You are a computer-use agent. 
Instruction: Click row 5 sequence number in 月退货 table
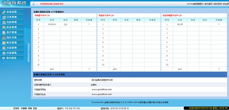pyautogui.click(x=103, y=42)
